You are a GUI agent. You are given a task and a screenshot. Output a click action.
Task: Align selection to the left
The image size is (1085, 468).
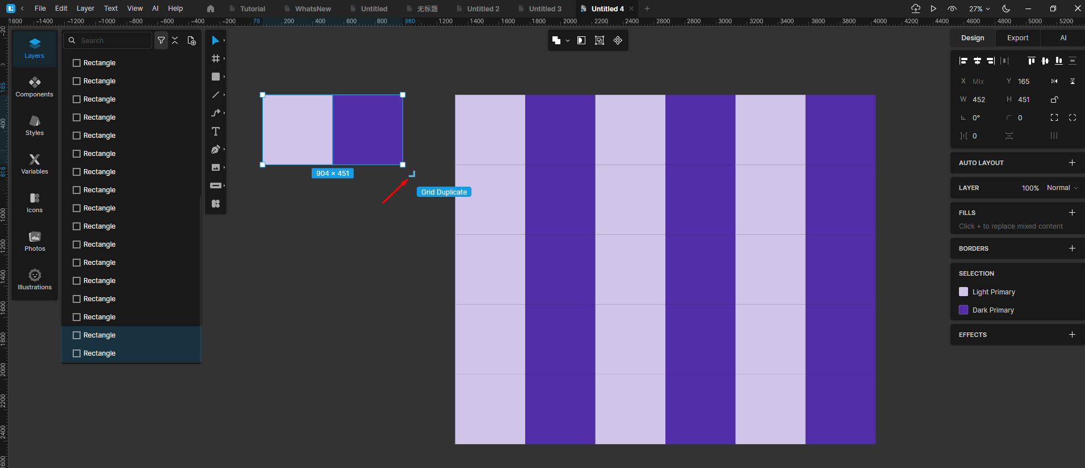tap(963, 61)
